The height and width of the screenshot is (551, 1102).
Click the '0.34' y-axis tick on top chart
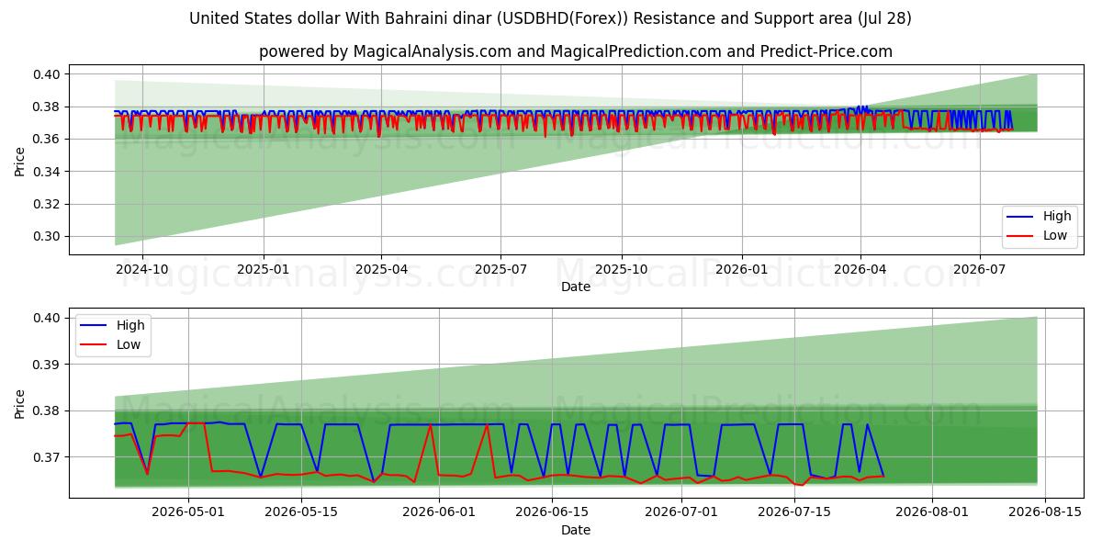pyautogui.click(x=48, y=172)
